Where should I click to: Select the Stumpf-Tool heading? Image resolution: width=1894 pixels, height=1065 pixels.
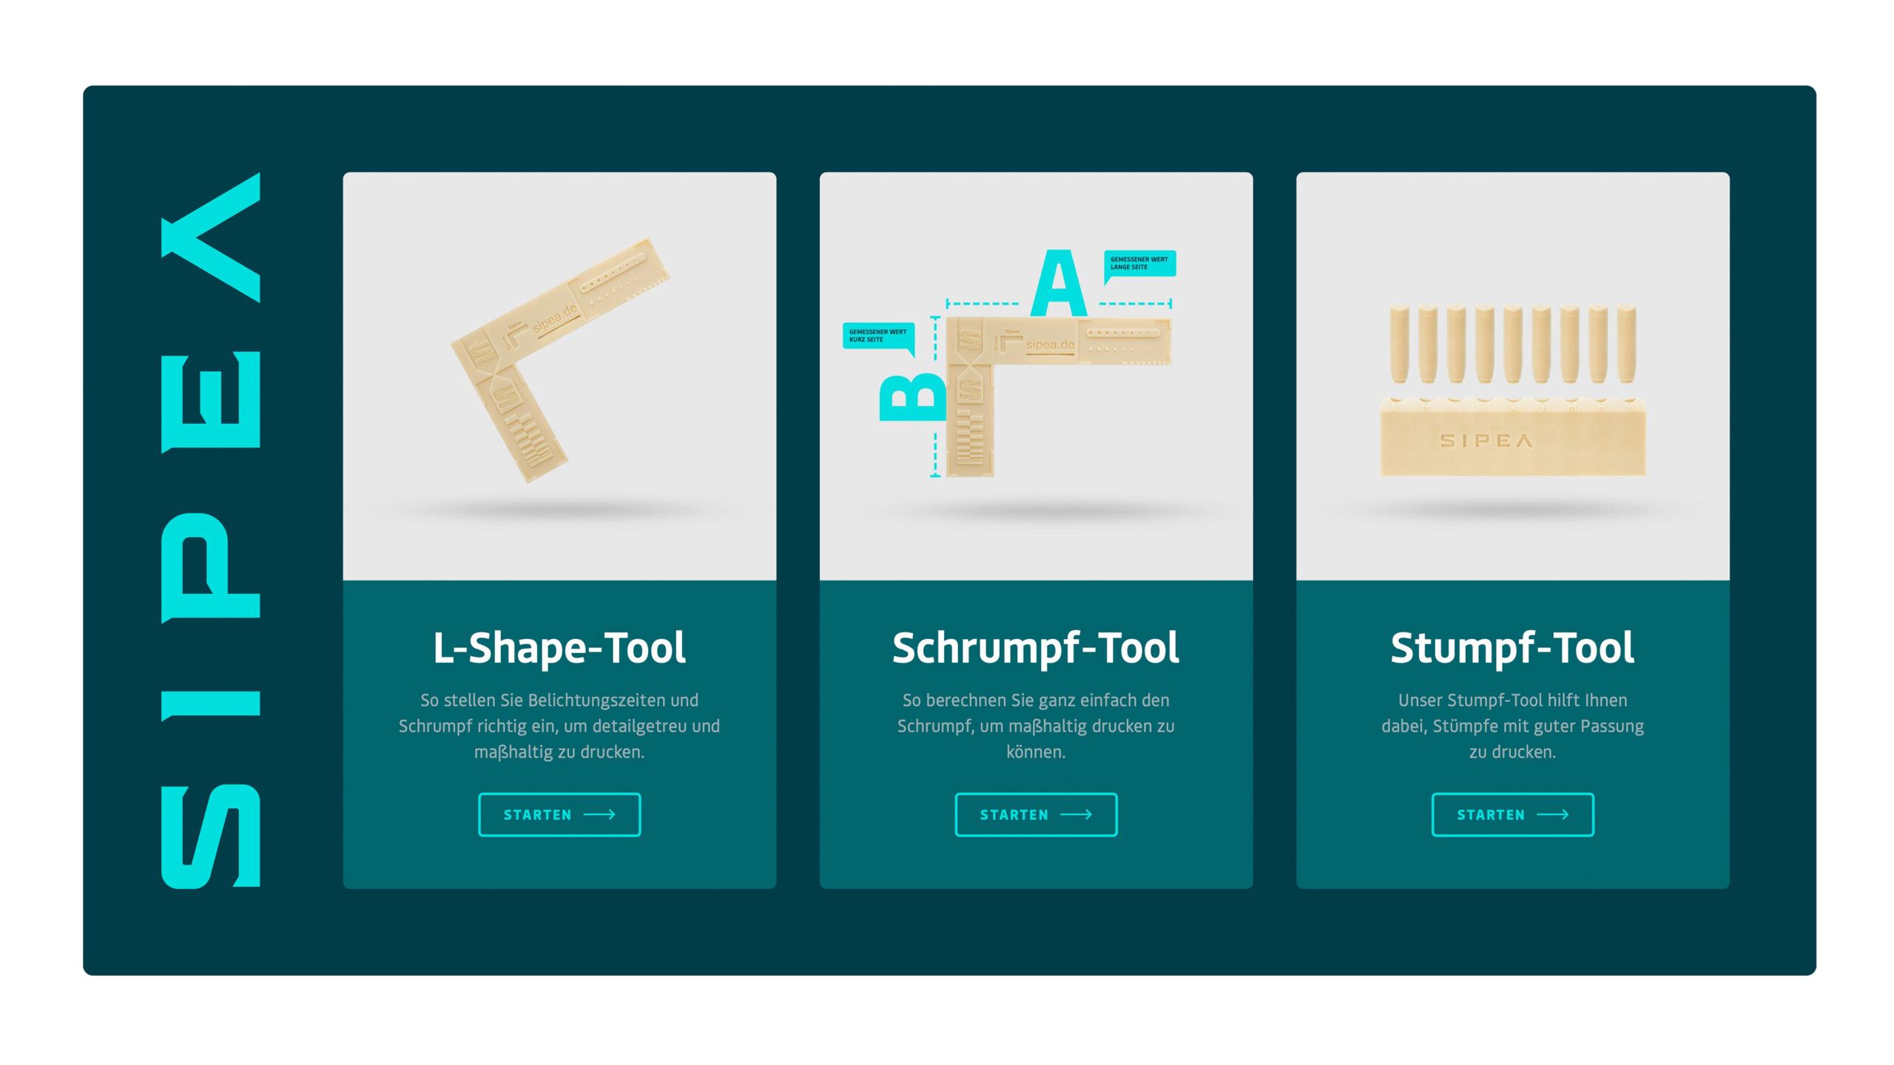tap(1512, 649)
